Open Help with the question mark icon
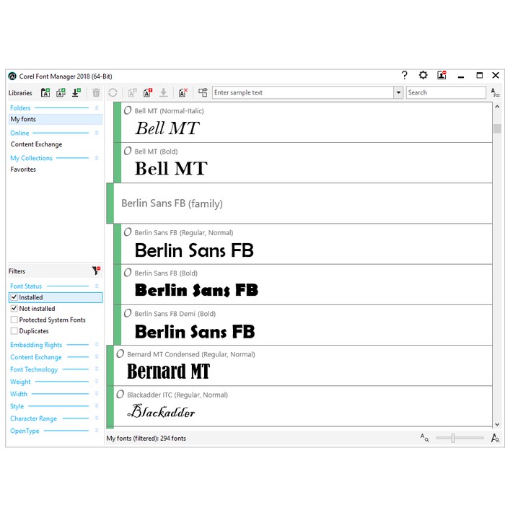 (x=405, y=76)
